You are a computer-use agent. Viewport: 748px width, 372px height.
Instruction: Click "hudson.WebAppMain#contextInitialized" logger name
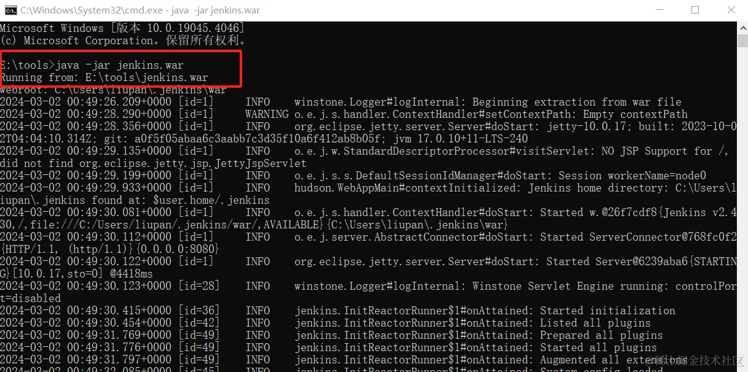[x=407, y=188]
